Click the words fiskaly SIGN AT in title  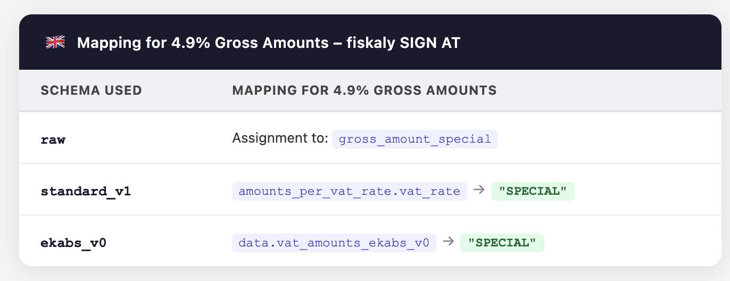403,43
